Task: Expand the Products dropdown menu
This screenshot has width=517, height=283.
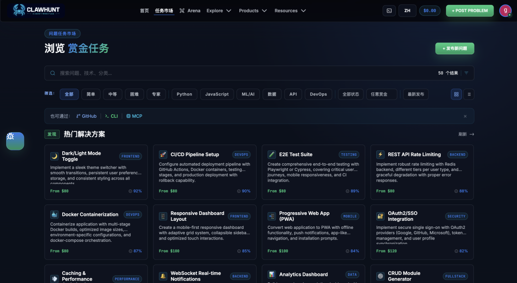Action: pyautogui.click(x=253, y=11)
